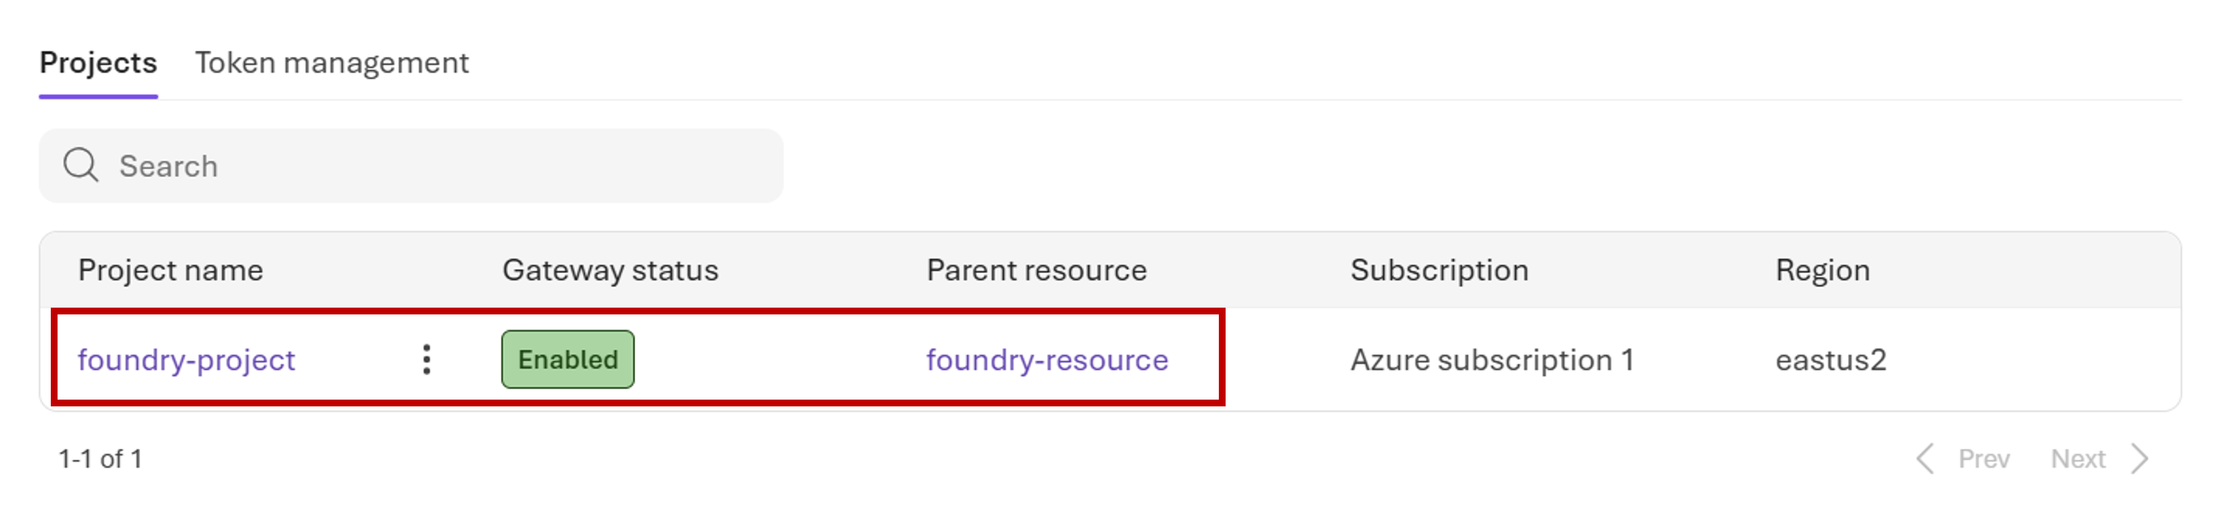
Task: Click the search magnifier icon
Action: click(x=82, y=164)
